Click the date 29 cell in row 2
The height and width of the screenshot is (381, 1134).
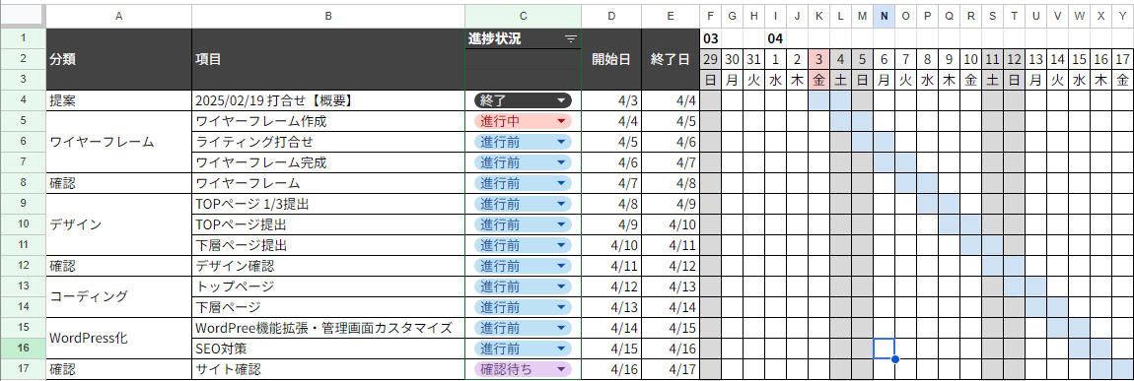point(710,59)
